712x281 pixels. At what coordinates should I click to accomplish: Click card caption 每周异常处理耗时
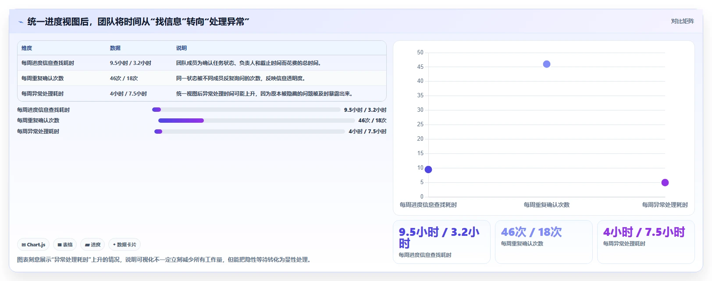[x=624, y=244]
